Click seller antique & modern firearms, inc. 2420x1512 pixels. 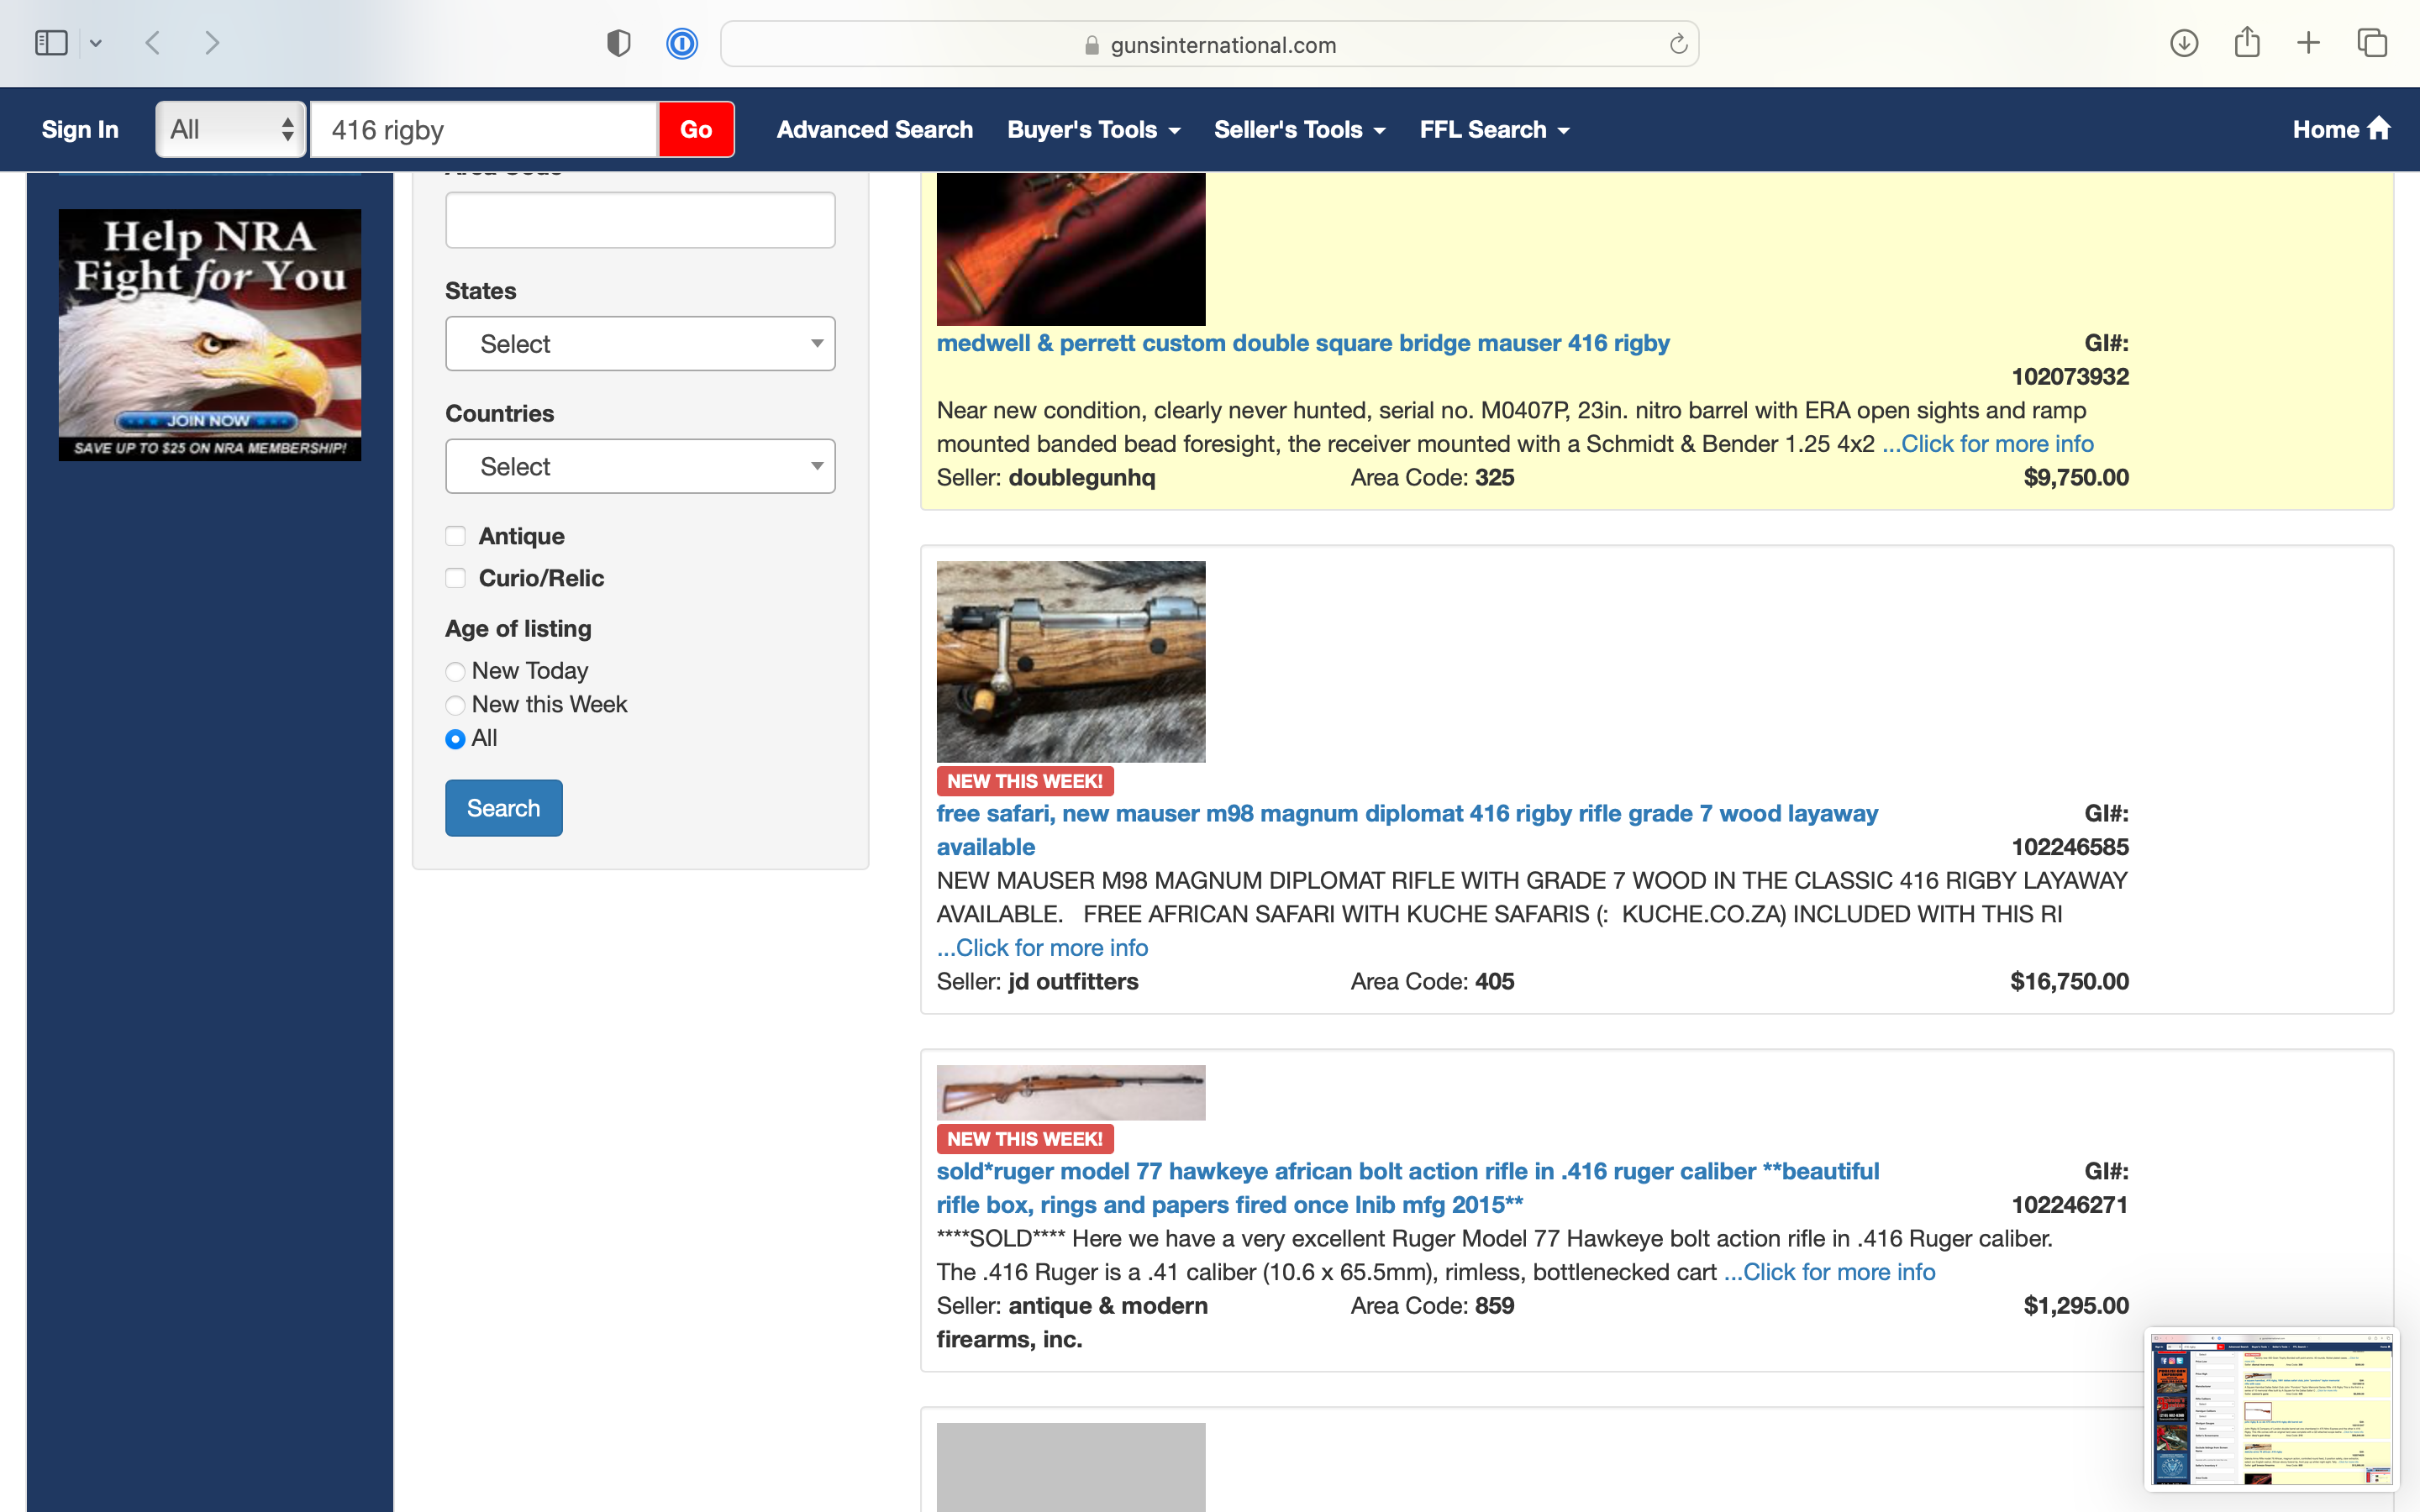[1072, 1323]
